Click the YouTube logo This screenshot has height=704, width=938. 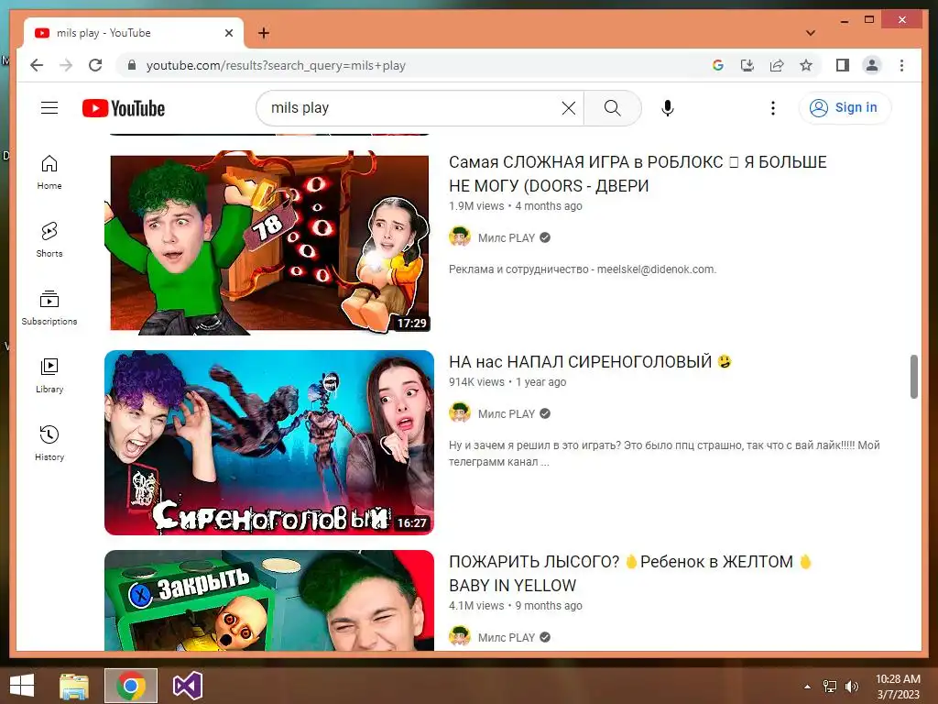[124, 108]
